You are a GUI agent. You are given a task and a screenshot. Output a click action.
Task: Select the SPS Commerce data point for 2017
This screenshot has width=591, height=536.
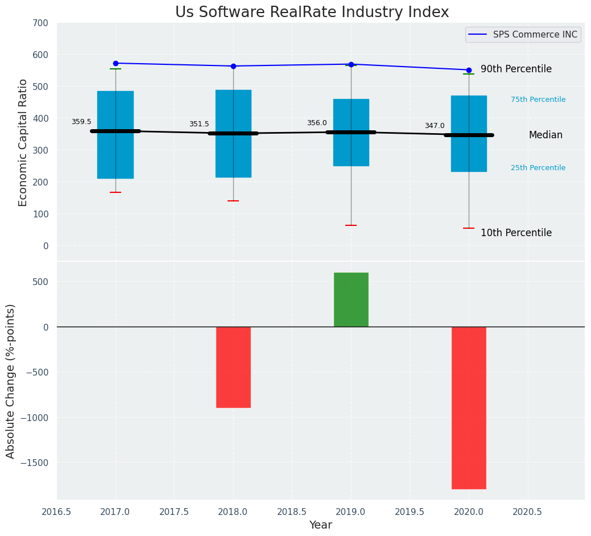115,63
